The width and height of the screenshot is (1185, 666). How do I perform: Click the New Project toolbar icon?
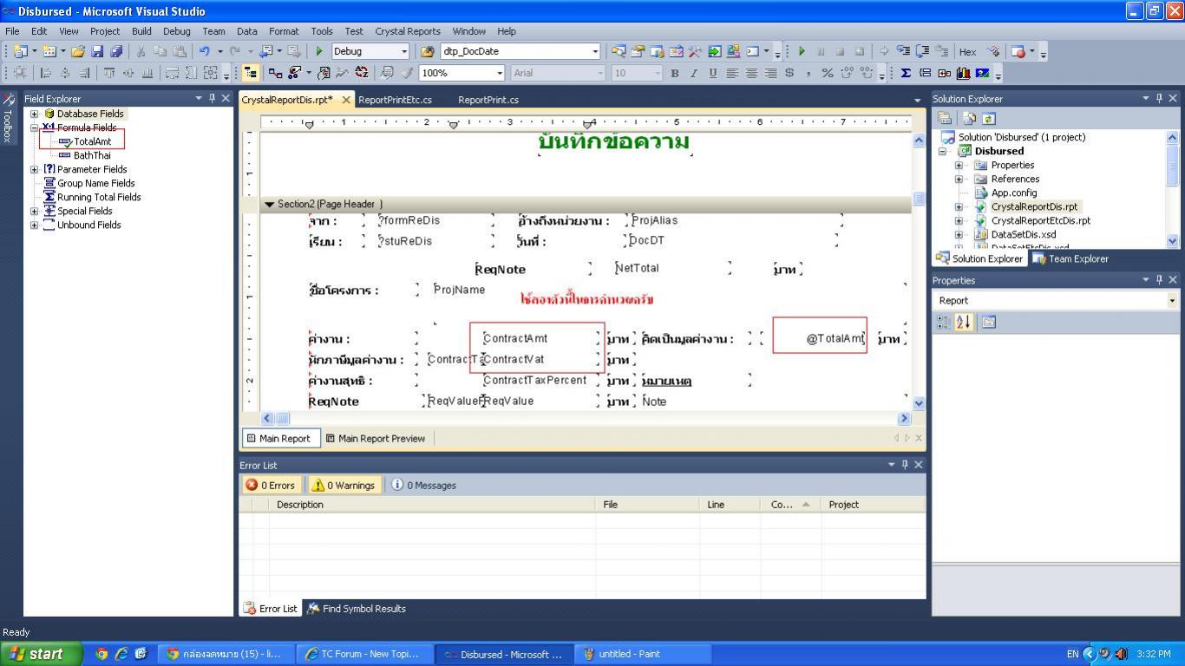(x=21, y=52)
